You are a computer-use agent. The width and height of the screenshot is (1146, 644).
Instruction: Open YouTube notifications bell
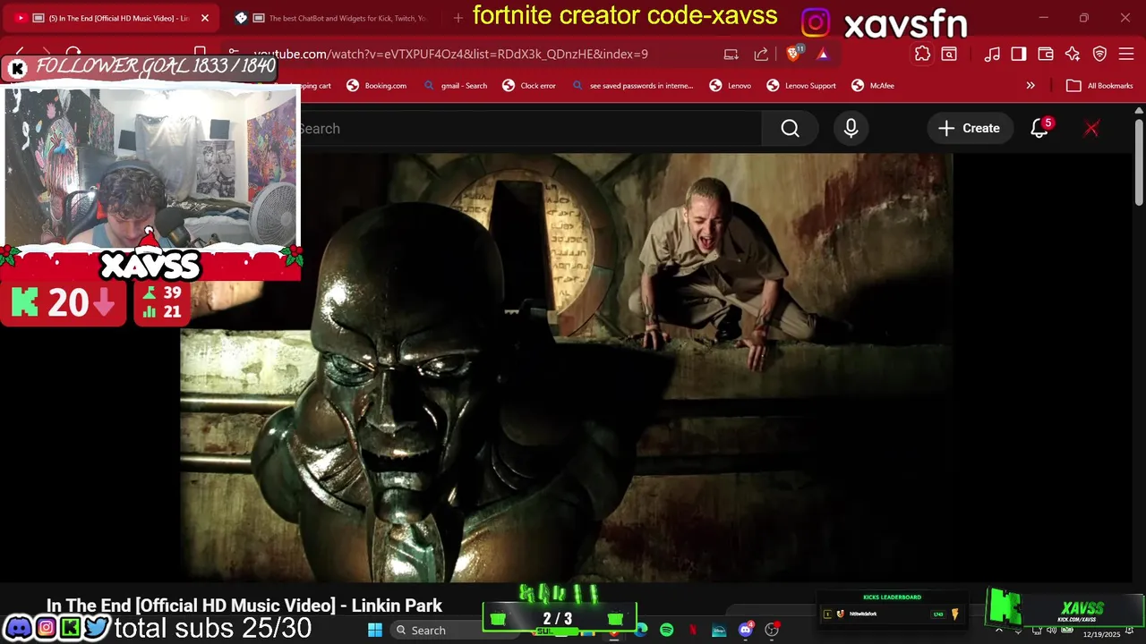1039,128
